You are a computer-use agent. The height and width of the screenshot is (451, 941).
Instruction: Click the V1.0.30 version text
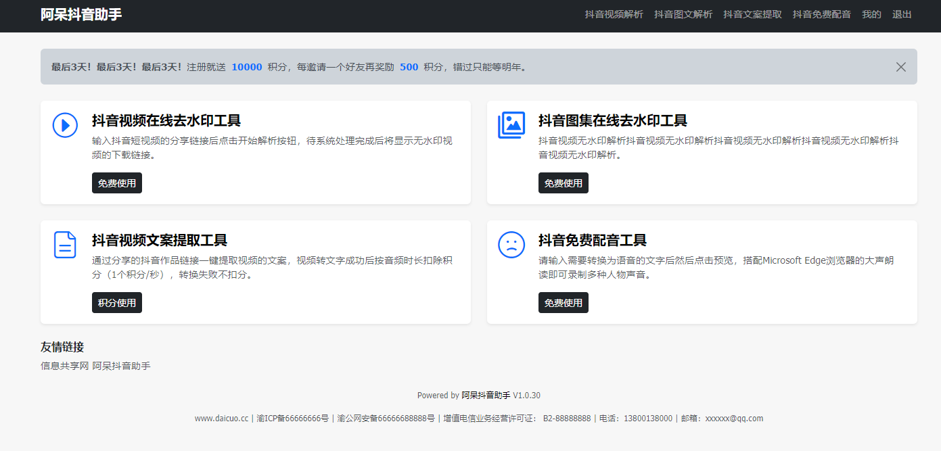pos(527,396)
